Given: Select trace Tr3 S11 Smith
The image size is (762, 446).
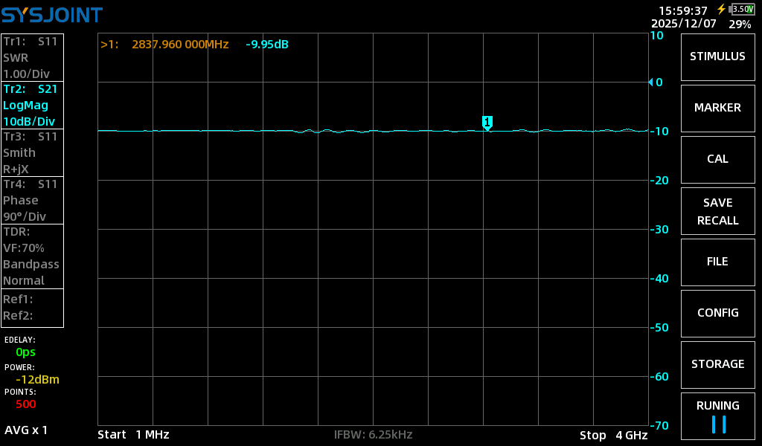Looking at the screenshot, I should tap(32, 152).
